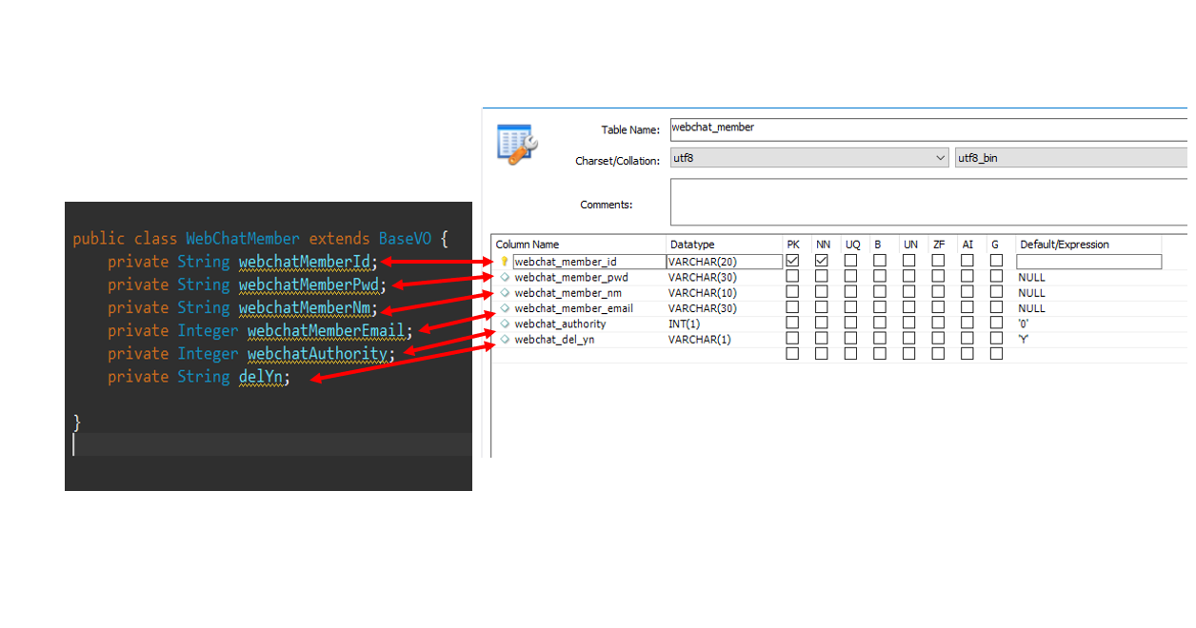Check PK for webchat_member_pwd
This screenshot has height=628, width=1196.
(x=792, y=277)
